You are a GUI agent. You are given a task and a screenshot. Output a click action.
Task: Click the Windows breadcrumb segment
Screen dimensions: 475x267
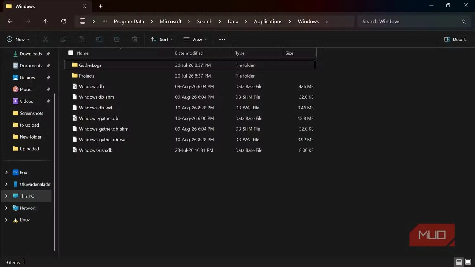tap(308, 22)
